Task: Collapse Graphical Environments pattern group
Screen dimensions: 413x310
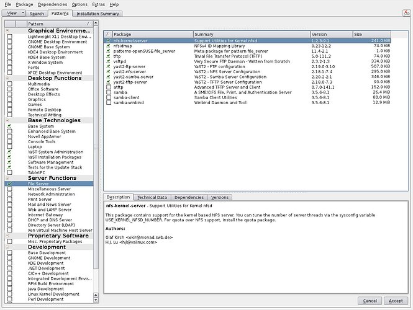Action: (x=7, y=31)
